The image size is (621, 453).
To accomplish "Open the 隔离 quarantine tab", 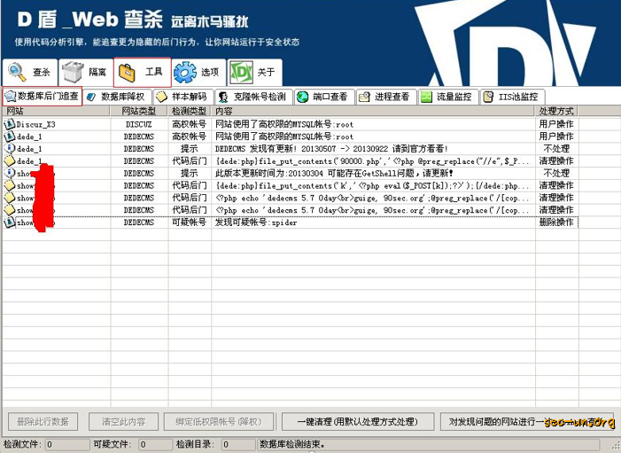I will click(x=86, y=72).
